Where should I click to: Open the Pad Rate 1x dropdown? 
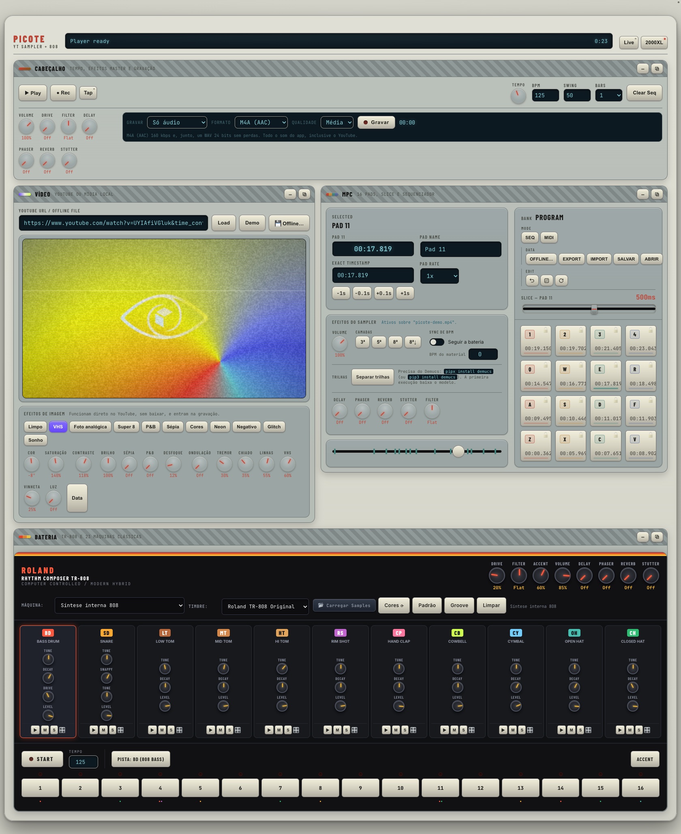pyautogui.click(x=439, y=276)
